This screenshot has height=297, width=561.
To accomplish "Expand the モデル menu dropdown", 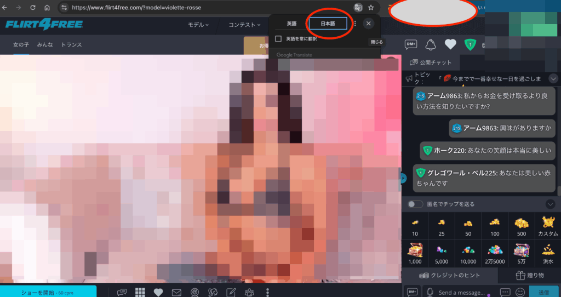I will (198, 24).
